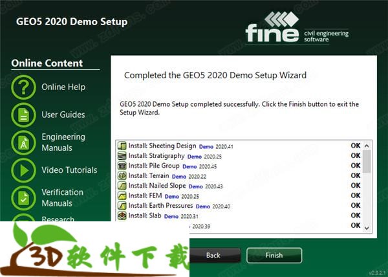This screenshot has width=388, height=277.
Task: Open the Online Help link
Action: coord(63,87)
